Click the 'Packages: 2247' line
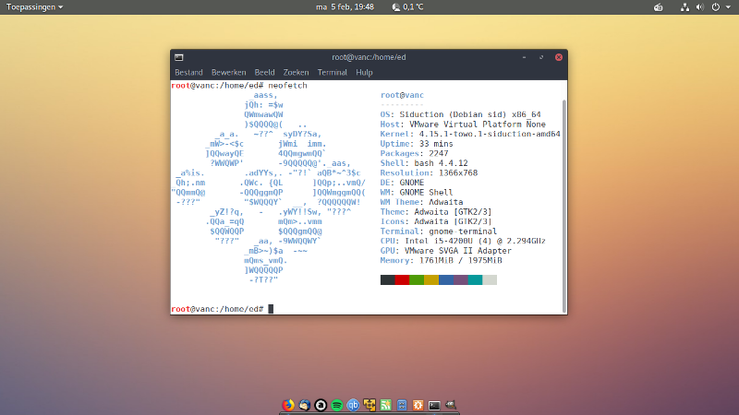739x415 pixels. click(x=414, y=153)
